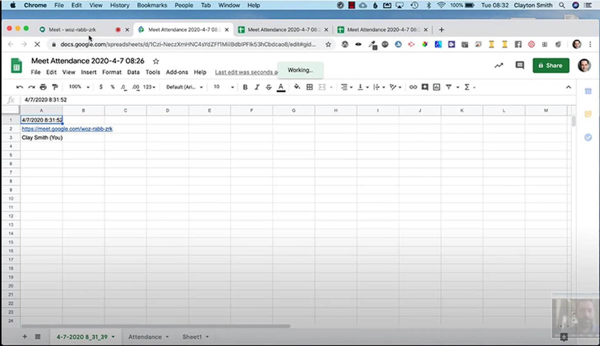Expand the font size 10 dropdown
600x346 pixels.
pyautogui.click(x=223, y=87)
